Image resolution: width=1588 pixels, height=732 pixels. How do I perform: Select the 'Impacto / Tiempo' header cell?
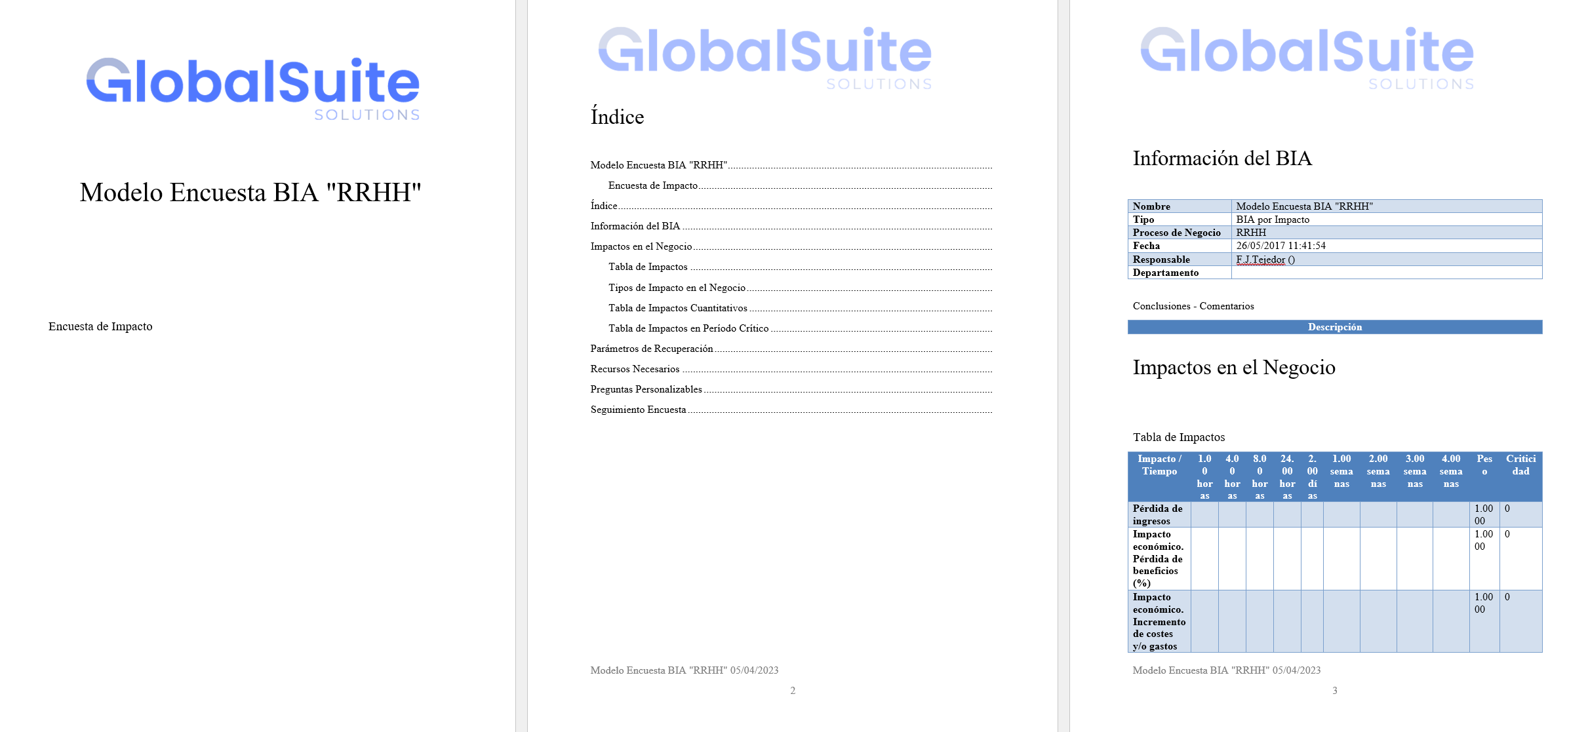click(x=1159, y=477)
